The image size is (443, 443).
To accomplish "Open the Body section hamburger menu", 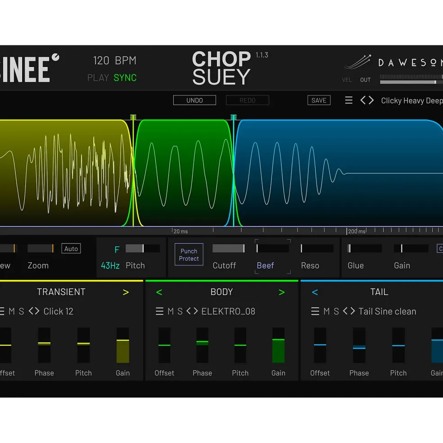I will pyautogui.click(x=159, y=311).
